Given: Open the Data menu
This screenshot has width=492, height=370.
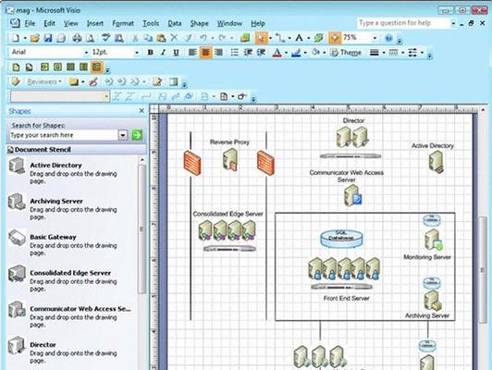Looking at the screenshot, I should (x=175, y=23).
